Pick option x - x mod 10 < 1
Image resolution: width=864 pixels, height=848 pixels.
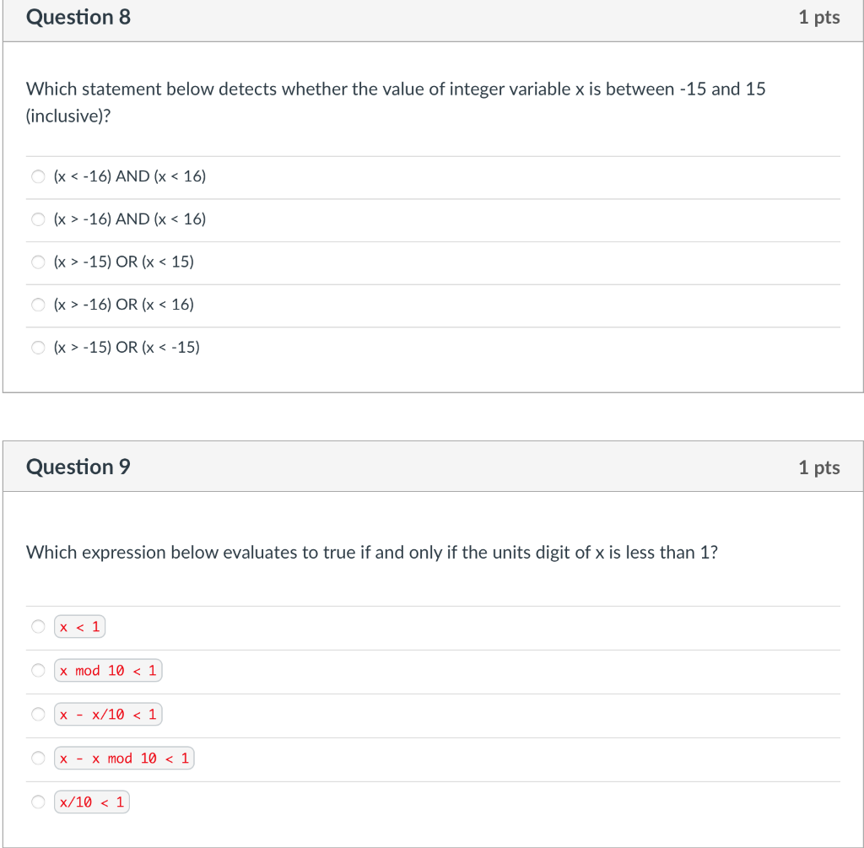pos(38,758)
